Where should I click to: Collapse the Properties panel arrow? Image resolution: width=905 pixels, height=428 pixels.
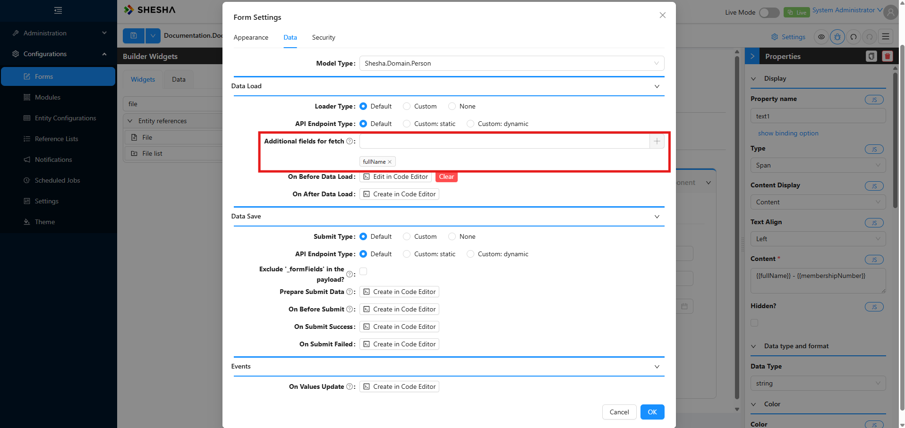(752, 56)
